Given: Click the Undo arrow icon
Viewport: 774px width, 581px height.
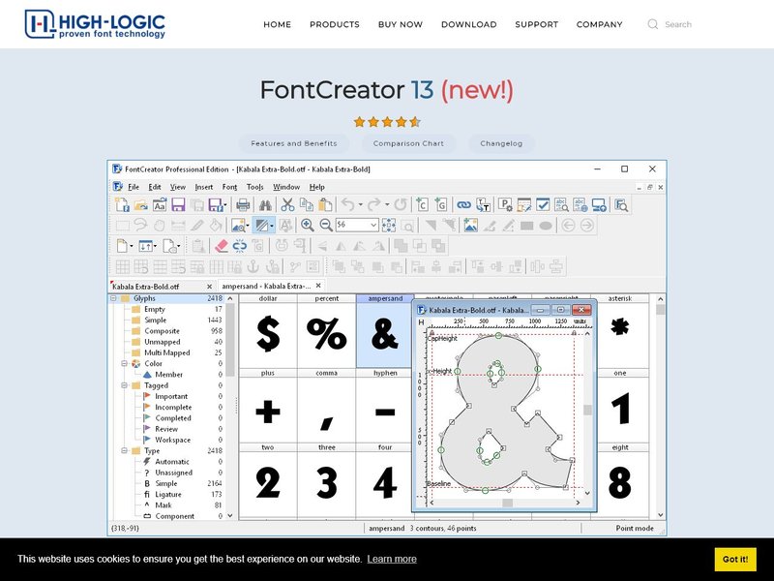Looking at the screenshot, I should point(348,204).
